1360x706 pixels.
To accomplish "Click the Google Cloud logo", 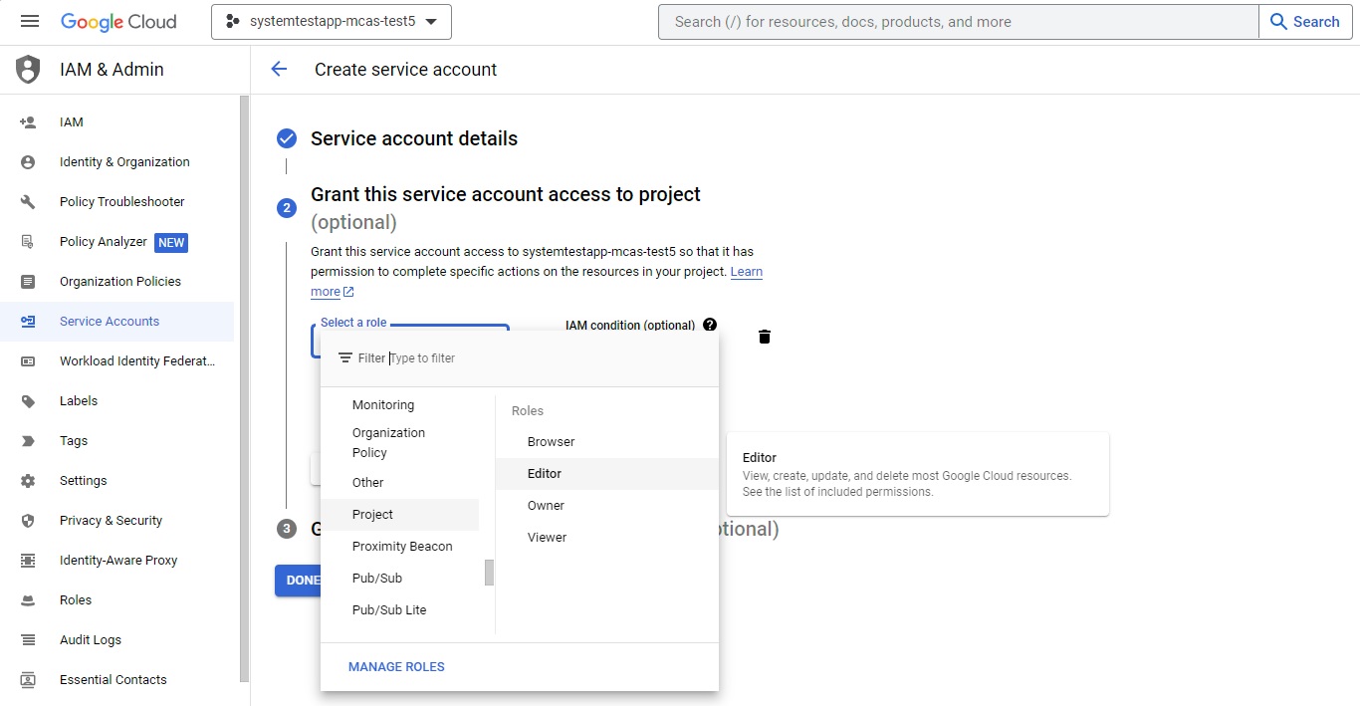I will 118,22.
